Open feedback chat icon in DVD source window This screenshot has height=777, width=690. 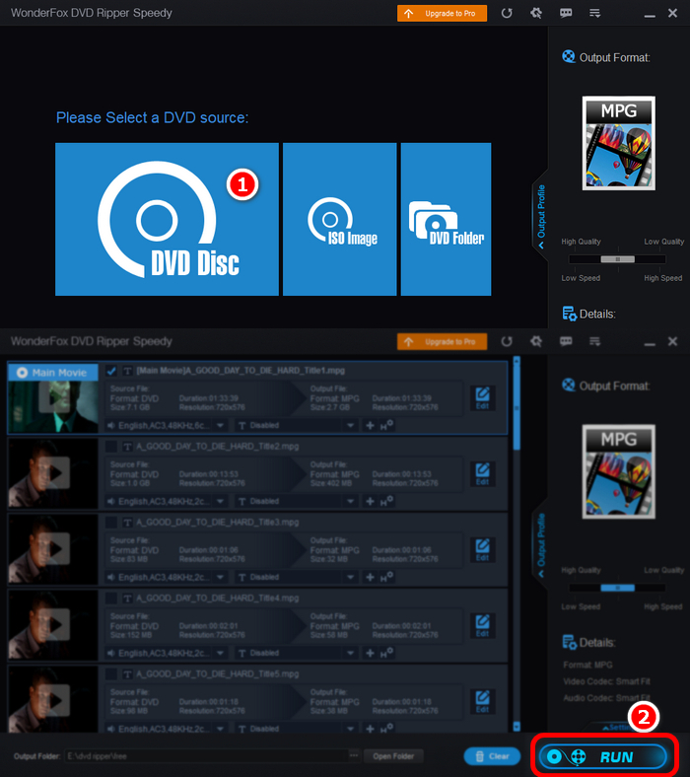[x=566, y=13]
